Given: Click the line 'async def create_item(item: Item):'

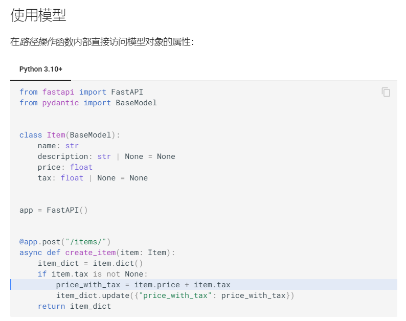Looking at the screenshot, I should pyautogui.click(x=97, y=253).
